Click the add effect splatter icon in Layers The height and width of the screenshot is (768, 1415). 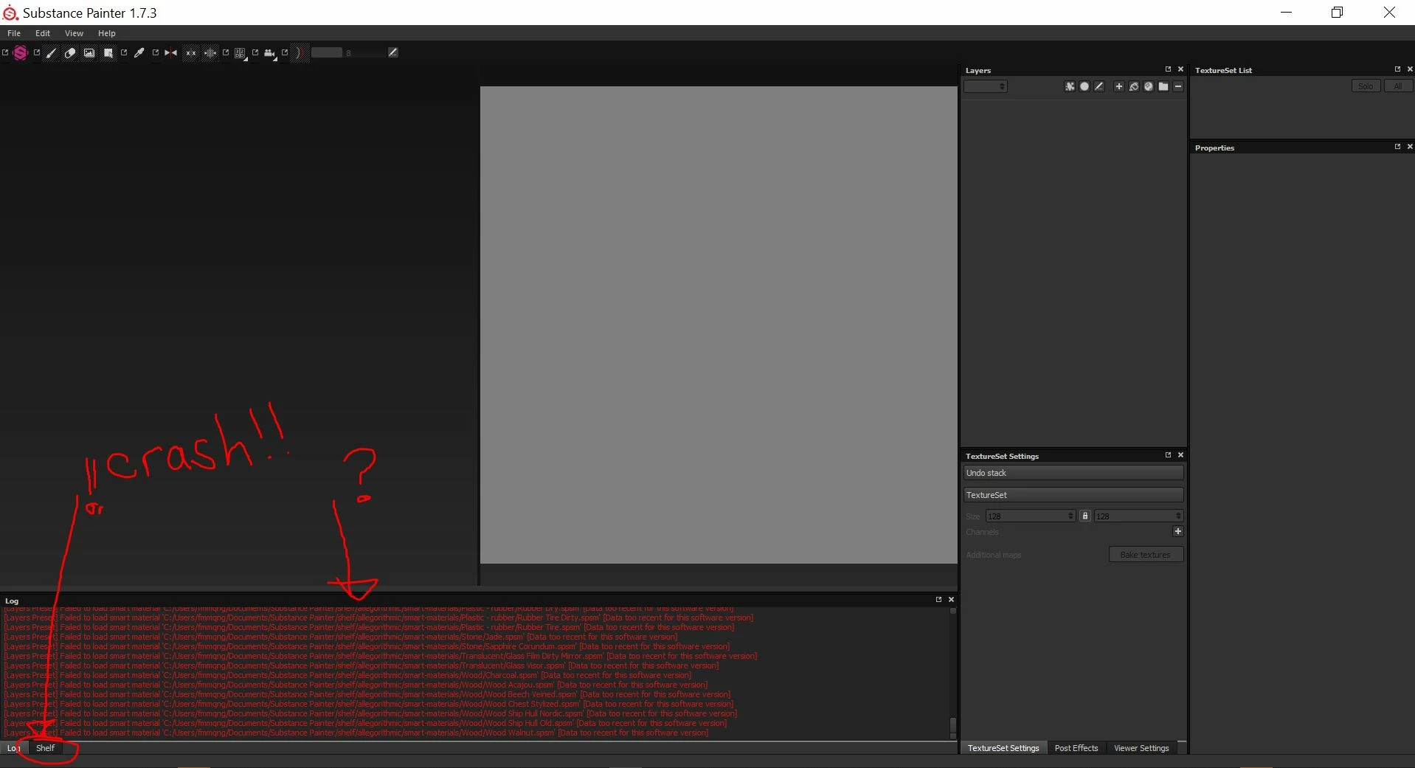click(1070, 86)
